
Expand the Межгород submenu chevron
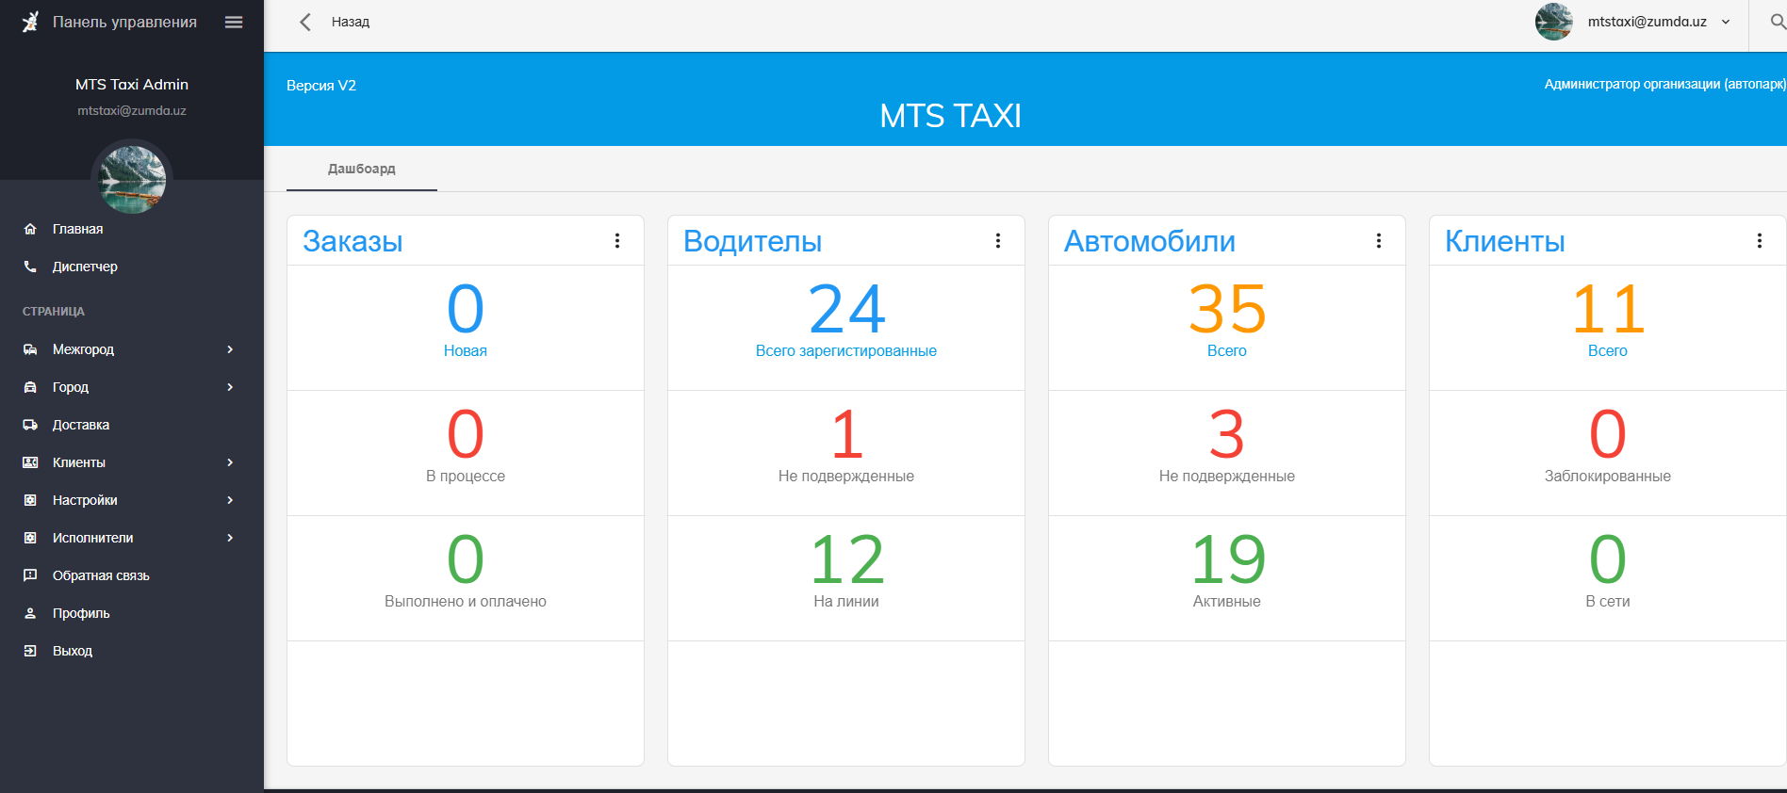tap(230, 349)
